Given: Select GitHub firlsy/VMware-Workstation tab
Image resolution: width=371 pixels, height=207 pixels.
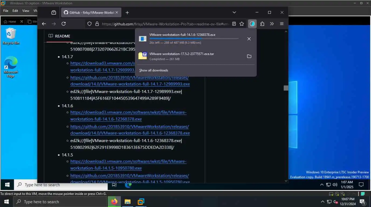Looking at the screenshot, I should coord(91,12).
